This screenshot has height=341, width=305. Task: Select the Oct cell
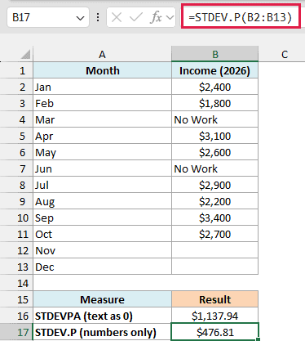102,234
